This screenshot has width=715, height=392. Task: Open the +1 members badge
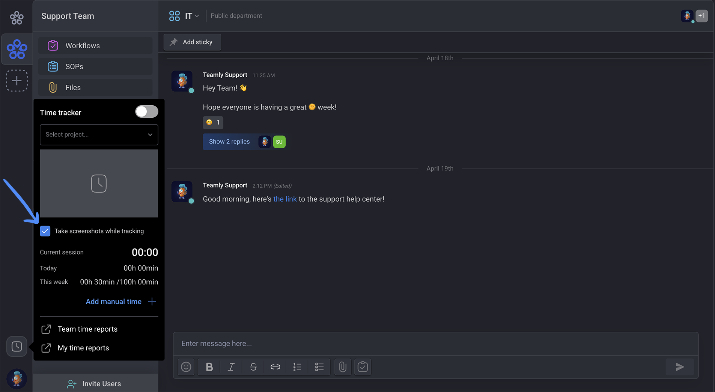pos(701,16)
